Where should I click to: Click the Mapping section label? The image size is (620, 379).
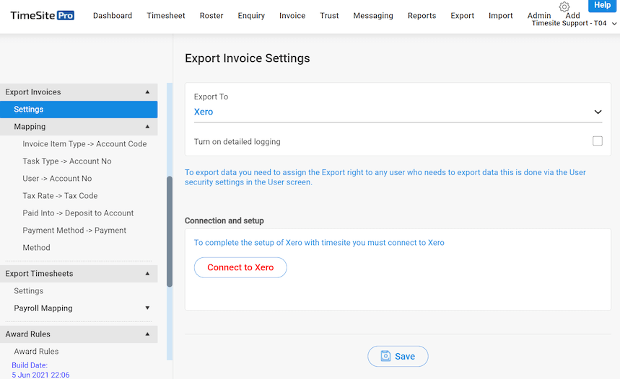point(30,127)
